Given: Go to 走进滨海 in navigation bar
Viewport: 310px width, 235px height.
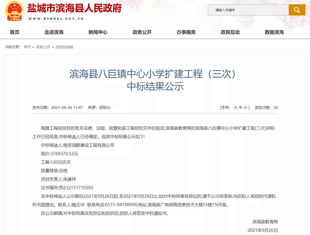Looking at the screenshot, I should [x=54, y=32].
